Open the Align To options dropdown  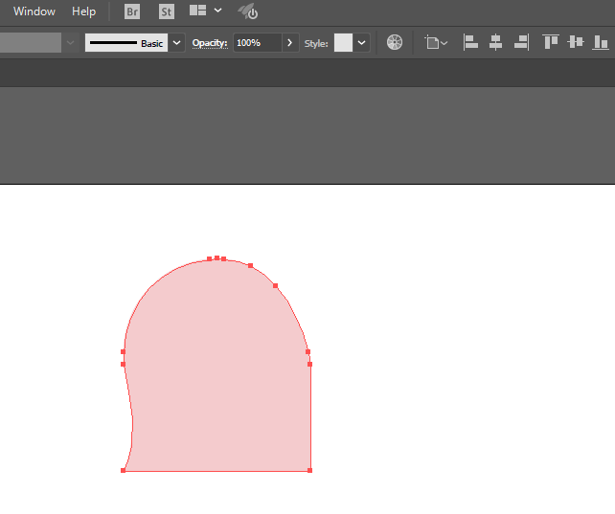436,43
